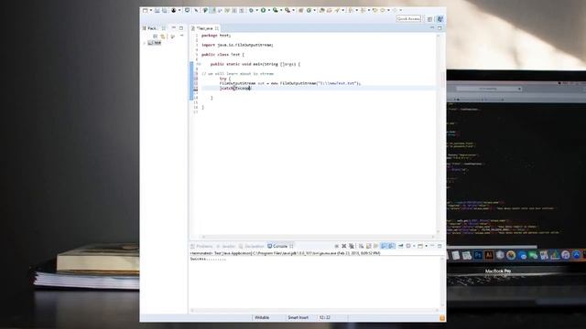This screenshot has width=586, height=329.
Task: Open the Debug configurations dropdown arrow
Action: (x=257, y=10)
